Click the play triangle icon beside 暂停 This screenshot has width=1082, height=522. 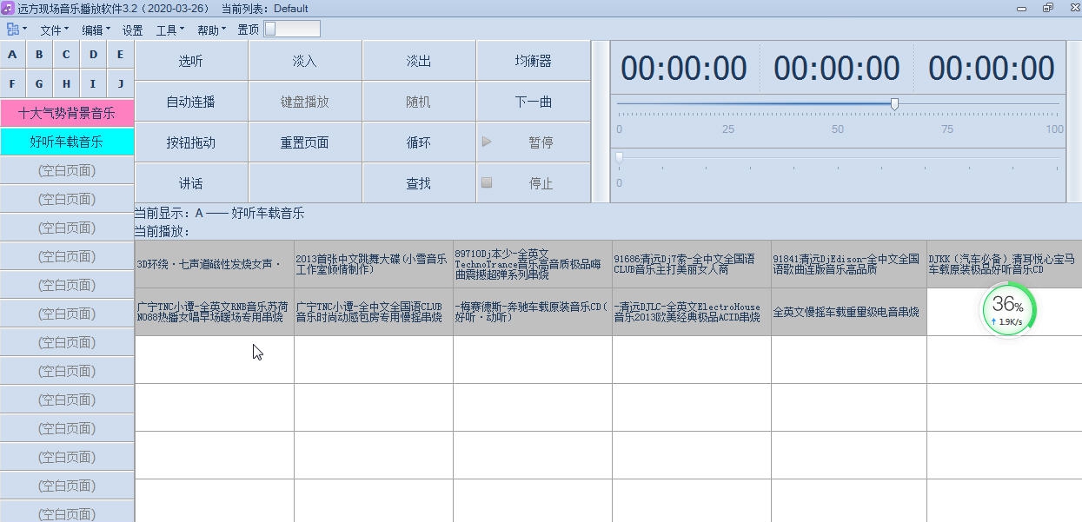click(487, 142)
